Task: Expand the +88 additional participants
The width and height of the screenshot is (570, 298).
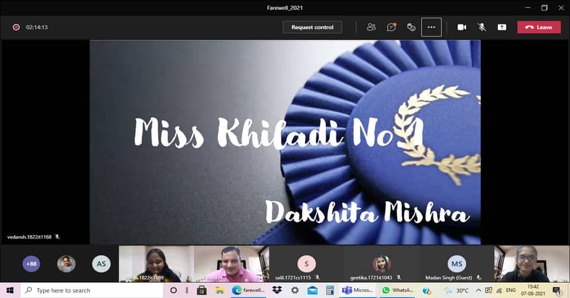Action: [31, 264]
